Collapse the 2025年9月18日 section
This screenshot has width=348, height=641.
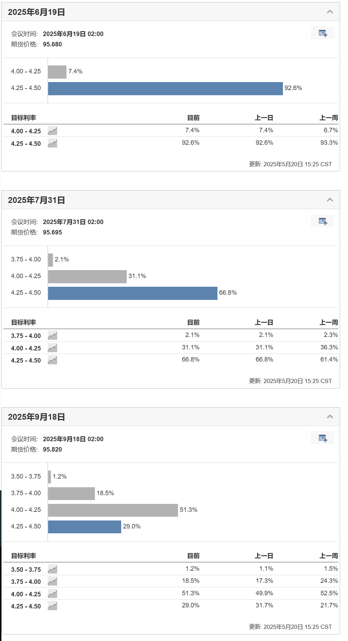[x=330, y=417]
